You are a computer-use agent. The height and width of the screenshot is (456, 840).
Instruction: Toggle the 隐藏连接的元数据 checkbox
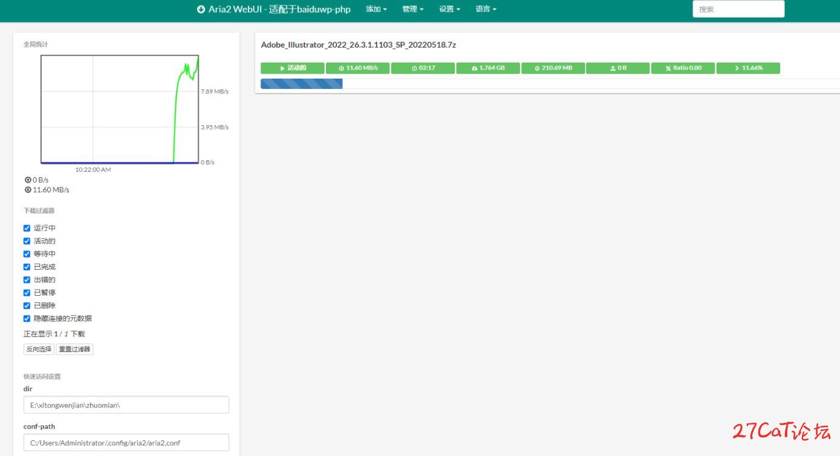[x=27, y=318]
